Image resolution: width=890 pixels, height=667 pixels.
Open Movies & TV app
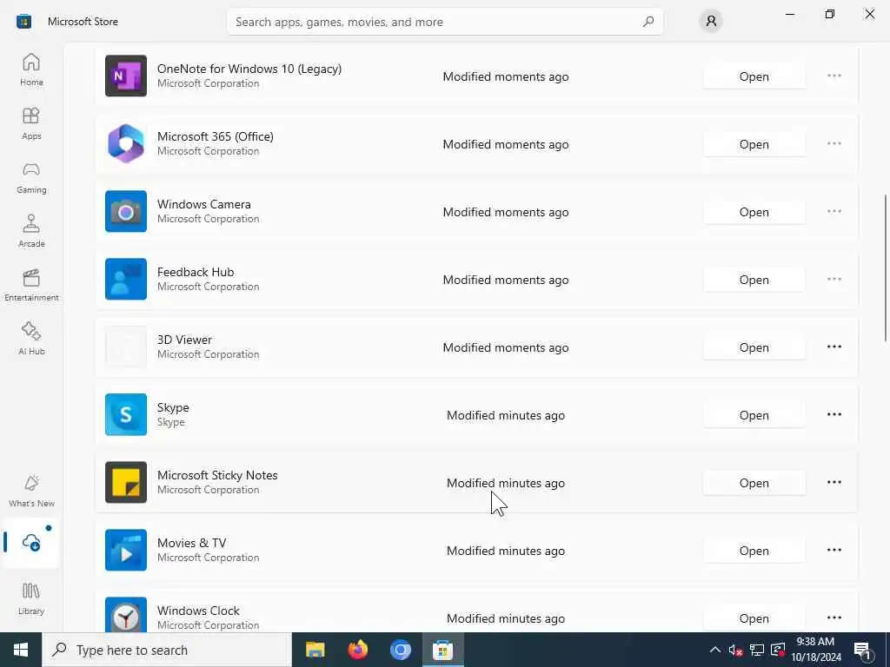754,551
